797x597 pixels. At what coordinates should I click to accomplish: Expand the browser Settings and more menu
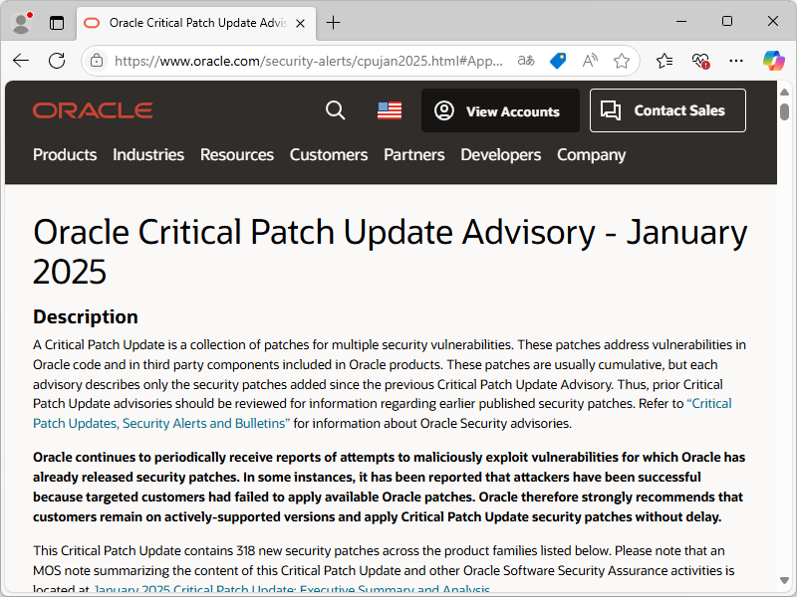tap(736, 61)
